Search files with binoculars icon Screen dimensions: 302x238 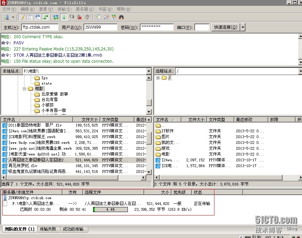[x=121, y=17]
